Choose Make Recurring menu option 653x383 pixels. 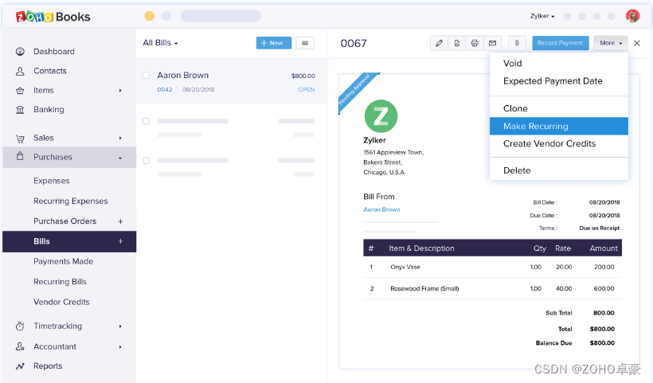click(x=559, y=126)
